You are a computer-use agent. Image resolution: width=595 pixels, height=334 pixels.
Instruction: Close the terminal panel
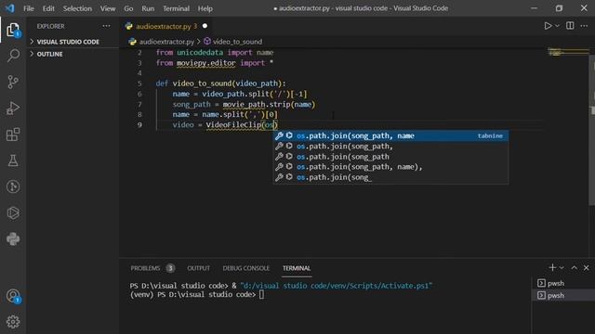(x=587, y=268)
